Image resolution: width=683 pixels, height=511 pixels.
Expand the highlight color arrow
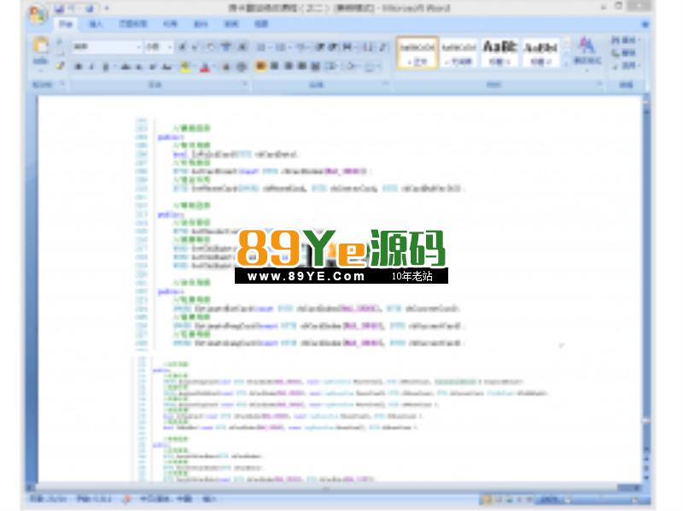coord(195,67)
